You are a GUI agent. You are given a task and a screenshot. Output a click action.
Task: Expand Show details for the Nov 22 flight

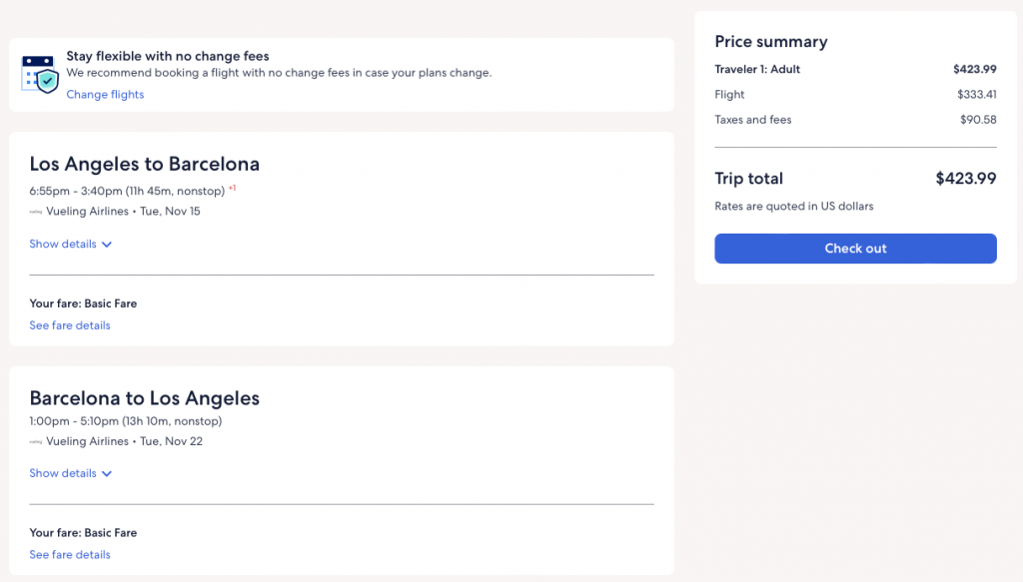[63, 474]
